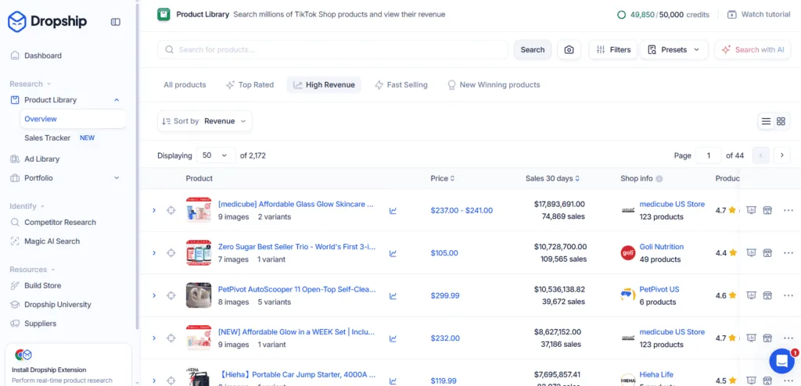Open sales chart icon for medicube Glass Glow product
The image size is (801, 386).
[x=393, y=210]
